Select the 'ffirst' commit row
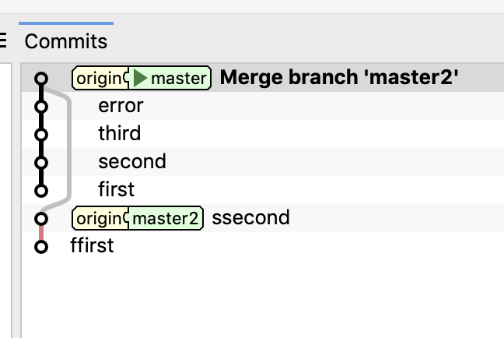Viewport: 504px width, 338px height. [x=92, y=246]
